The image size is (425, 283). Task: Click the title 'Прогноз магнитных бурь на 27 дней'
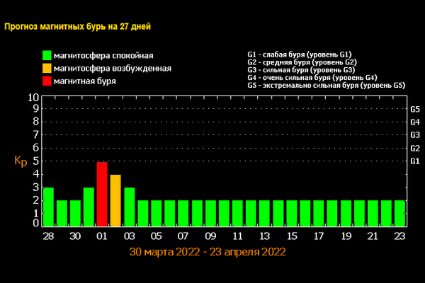(x=77, y=27)
